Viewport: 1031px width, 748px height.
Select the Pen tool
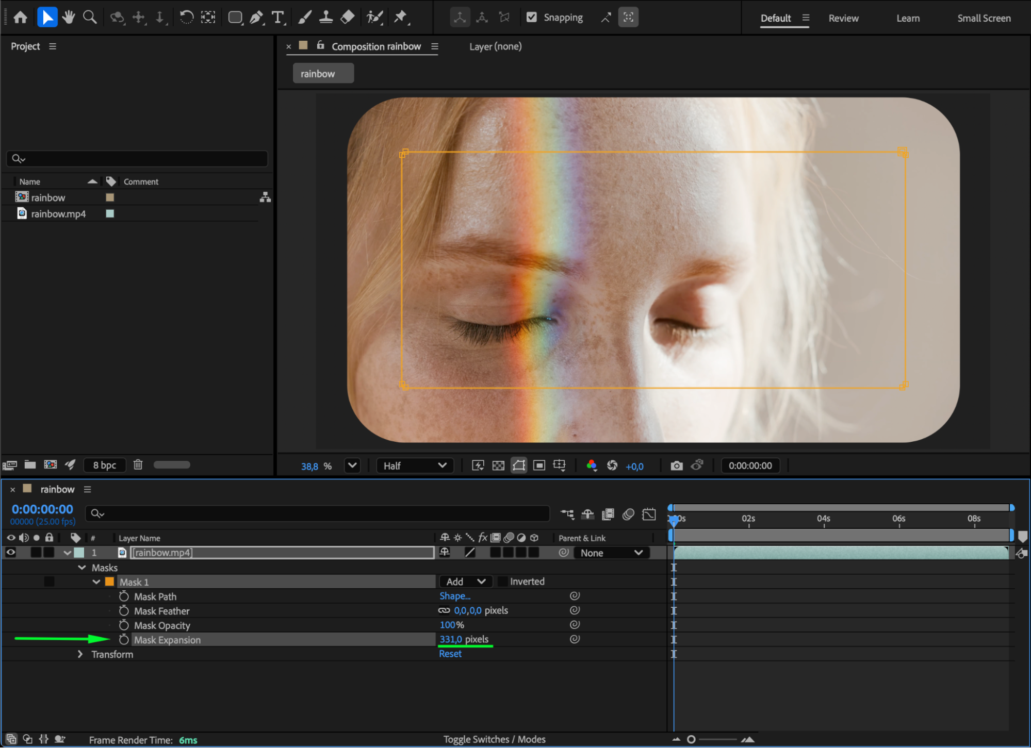pos(256,18)
